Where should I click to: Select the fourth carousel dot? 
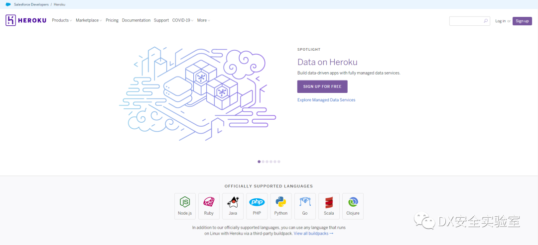[x=271, y=162]
